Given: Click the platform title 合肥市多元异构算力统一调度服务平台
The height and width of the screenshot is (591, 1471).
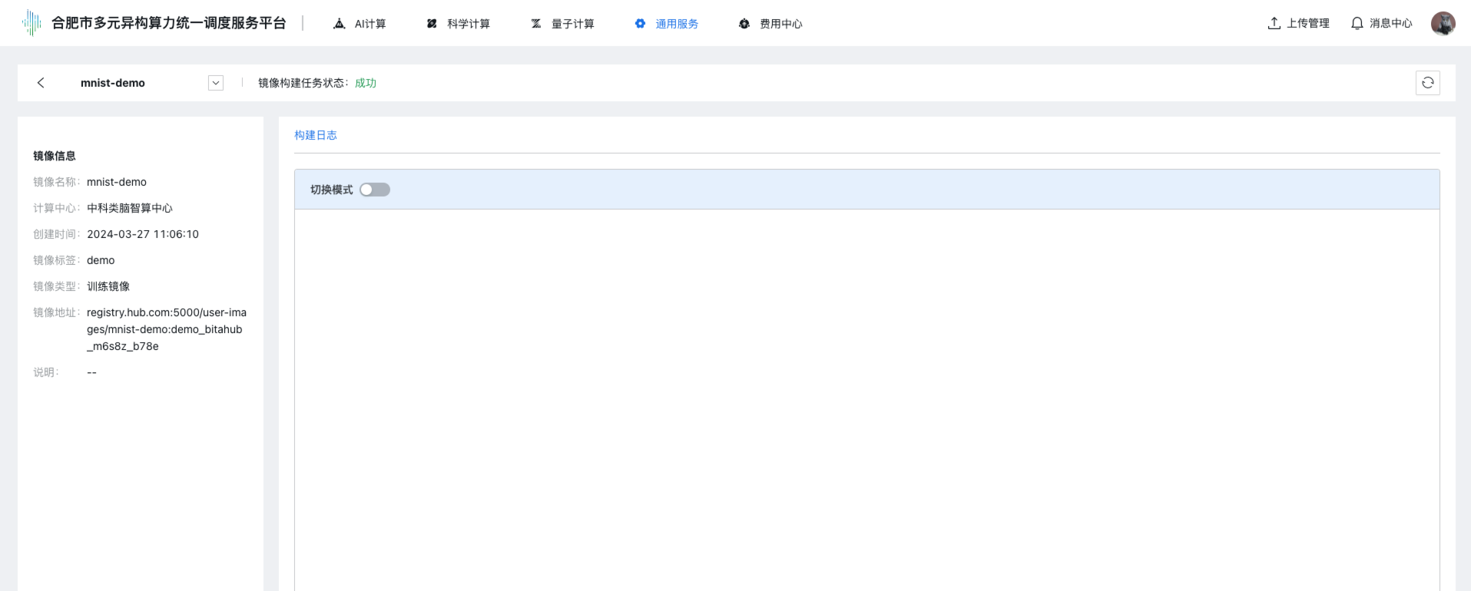Looking at the screenshot, I should coord(168,23).
